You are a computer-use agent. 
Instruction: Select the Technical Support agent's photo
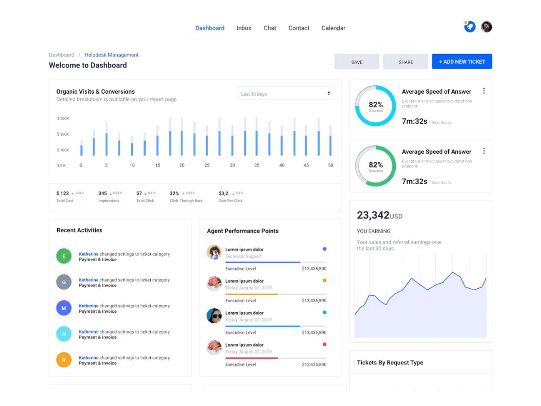coord(214,252)
